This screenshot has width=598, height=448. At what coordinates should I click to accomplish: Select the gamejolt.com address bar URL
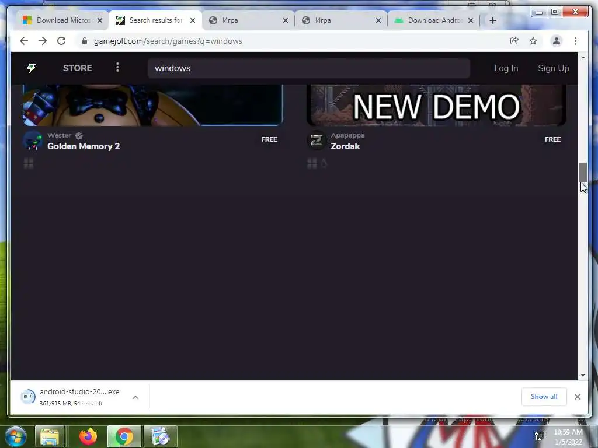[168, 41]
